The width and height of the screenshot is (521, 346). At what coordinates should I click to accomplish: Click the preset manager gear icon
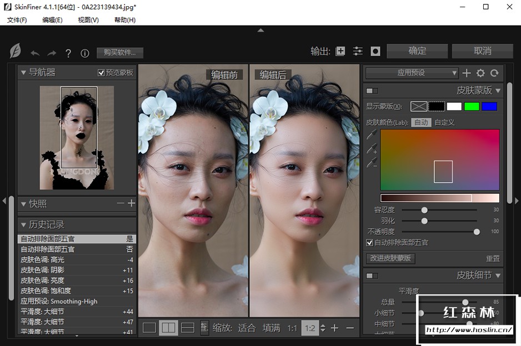(480, 73)
